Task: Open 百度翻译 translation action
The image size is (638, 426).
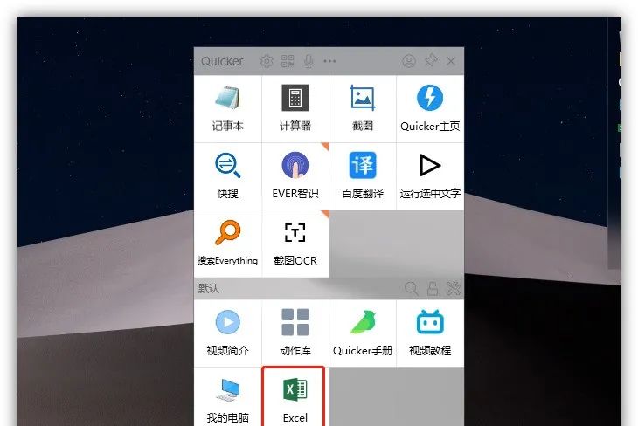Action: pyautogui.click(x=363, y=176)
